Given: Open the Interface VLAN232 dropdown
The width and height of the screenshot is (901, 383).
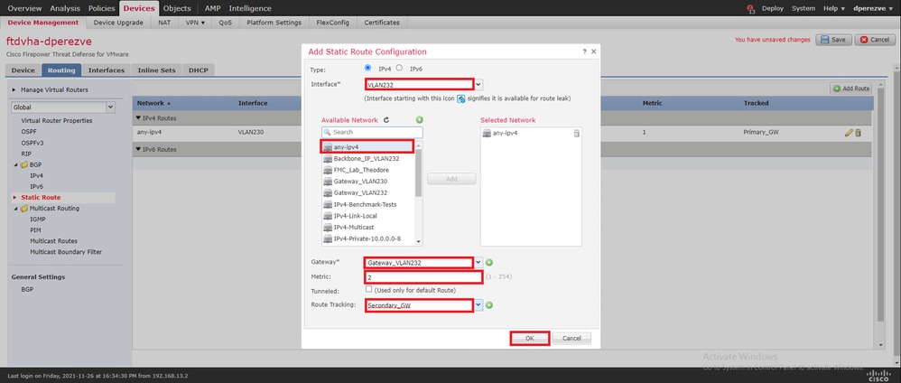Looking at the screenshot, I should (478, 85).
